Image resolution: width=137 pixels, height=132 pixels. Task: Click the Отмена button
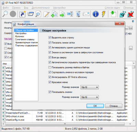pyautogui.click(x=113, y=106)
